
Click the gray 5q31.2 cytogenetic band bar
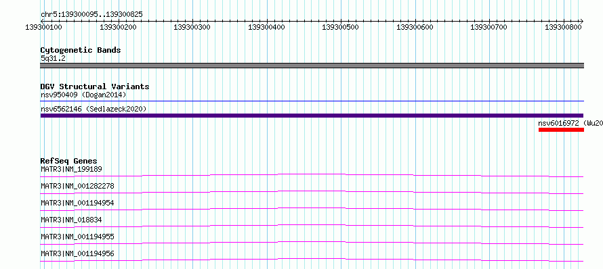click(x=312, y=66)
